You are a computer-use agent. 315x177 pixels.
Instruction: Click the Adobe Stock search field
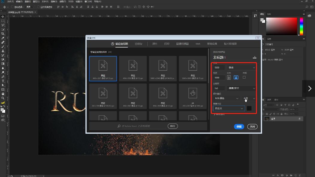click(142, 126)
